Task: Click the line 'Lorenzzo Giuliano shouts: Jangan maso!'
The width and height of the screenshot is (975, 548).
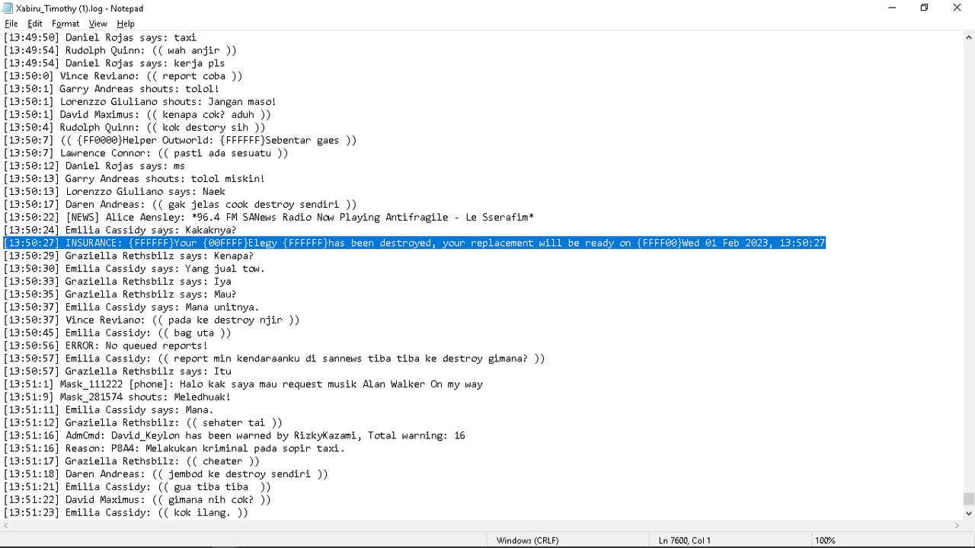Action: pyautogui.click(x=140, y=102)
